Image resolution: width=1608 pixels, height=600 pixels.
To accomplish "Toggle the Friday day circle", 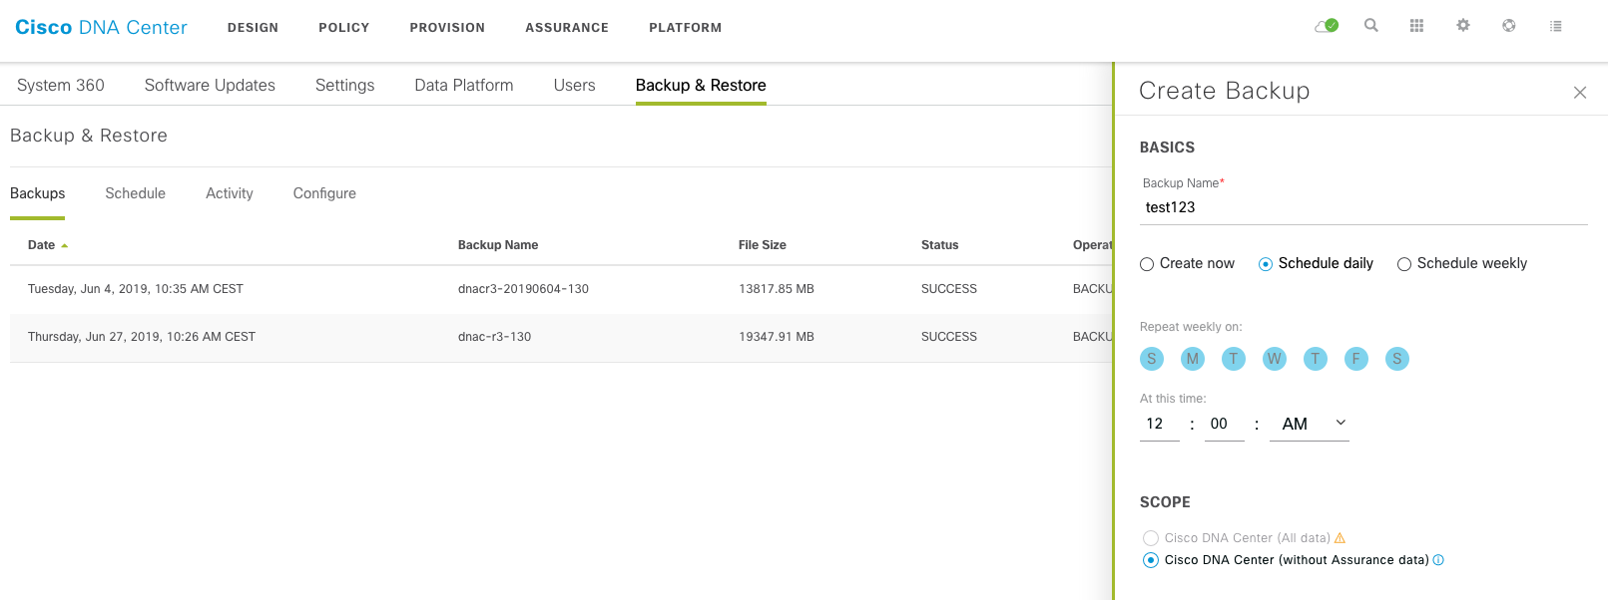I will 1356,359.
